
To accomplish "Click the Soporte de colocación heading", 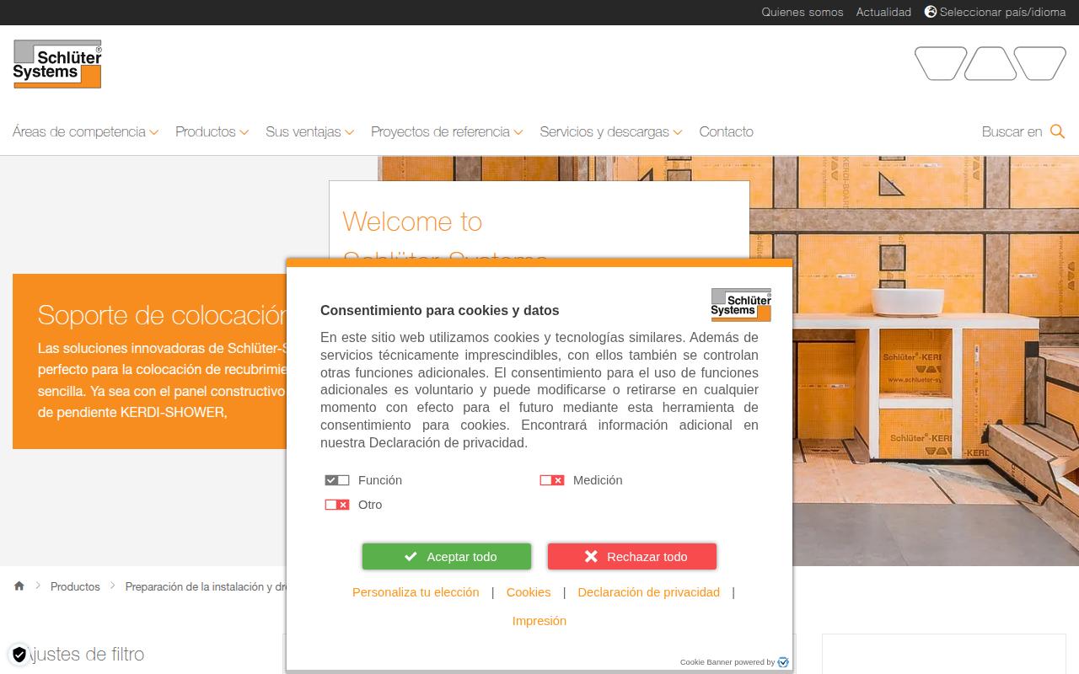I will (162, 315).
